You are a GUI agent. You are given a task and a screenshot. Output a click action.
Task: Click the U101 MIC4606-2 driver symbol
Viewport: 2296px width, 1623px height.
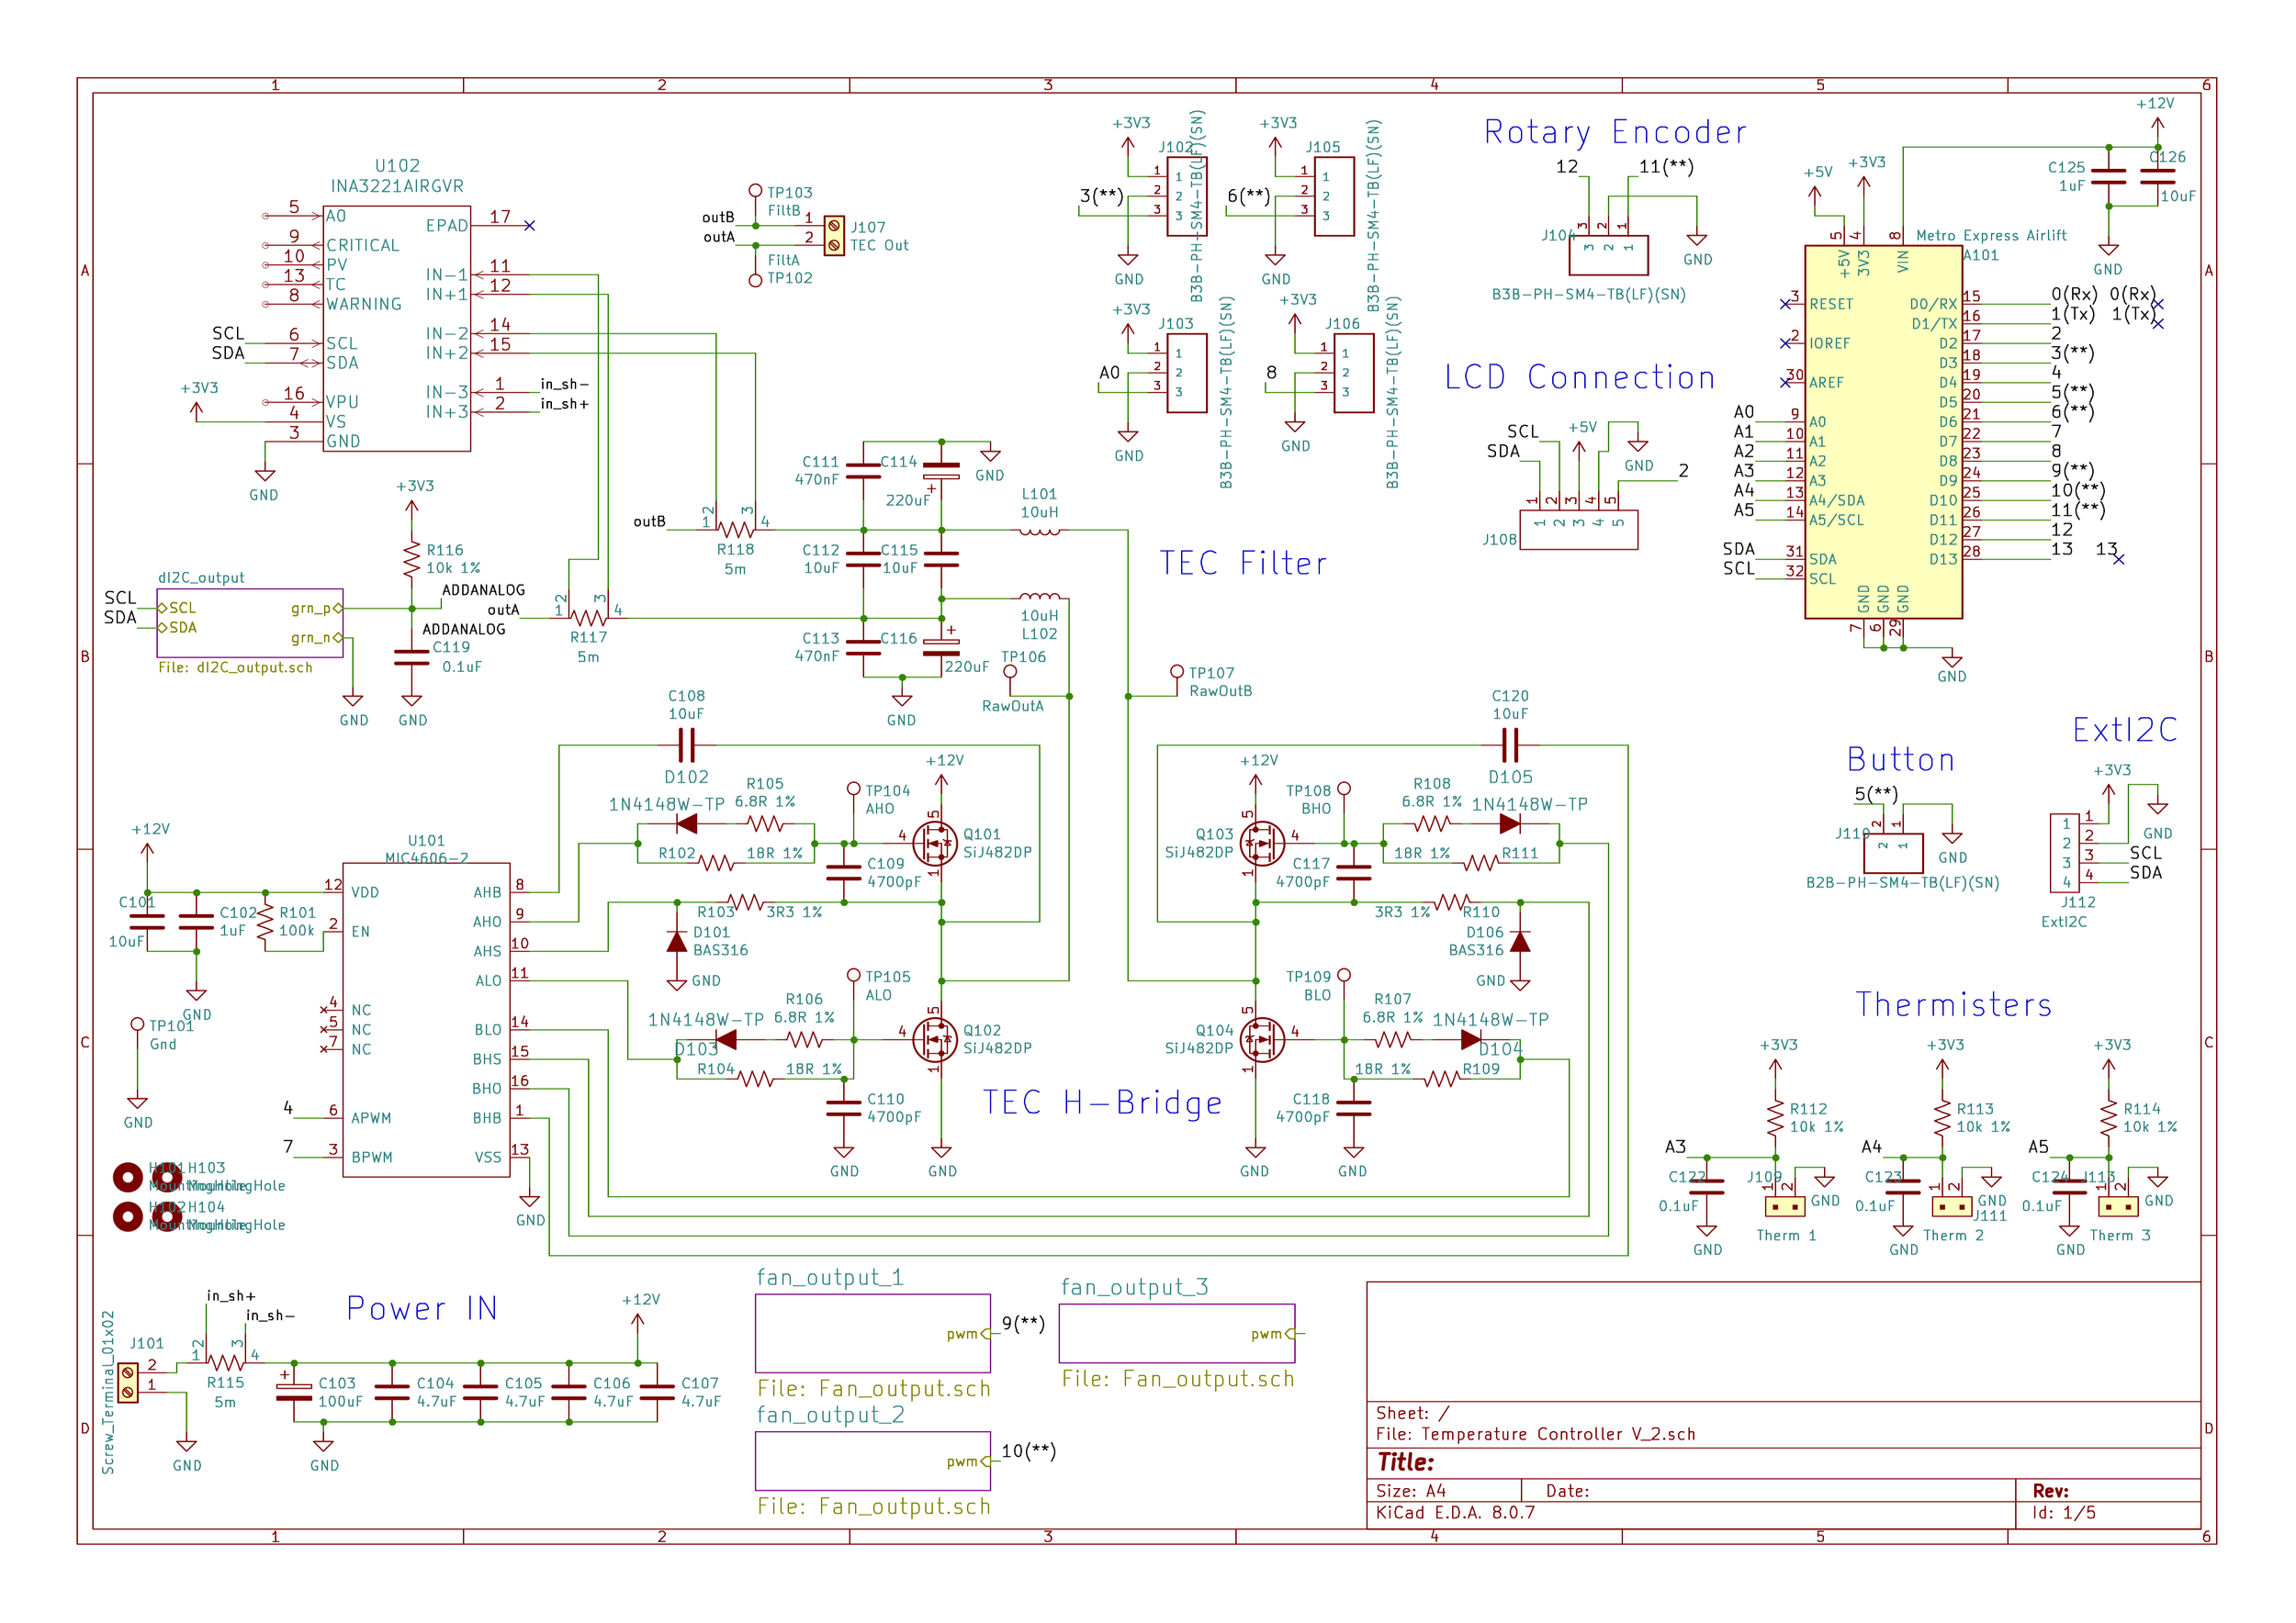(426, 1019)
